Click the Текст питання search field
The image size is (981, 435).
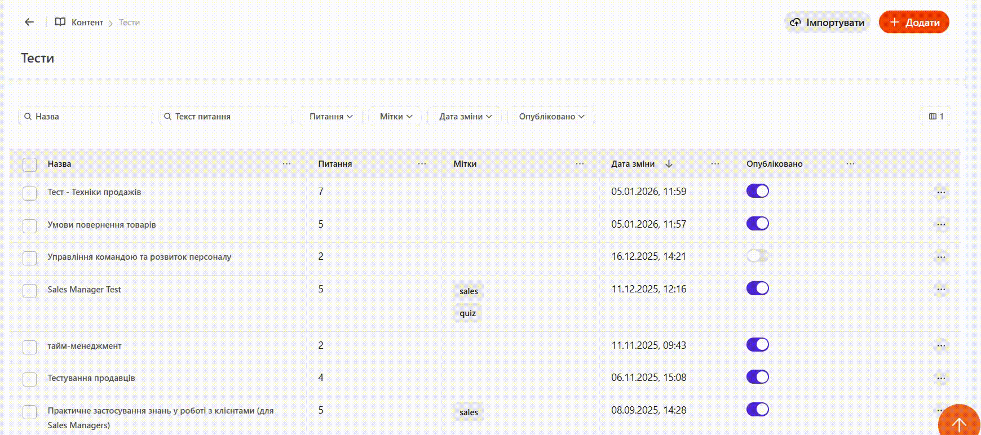(x=226, y=117)
